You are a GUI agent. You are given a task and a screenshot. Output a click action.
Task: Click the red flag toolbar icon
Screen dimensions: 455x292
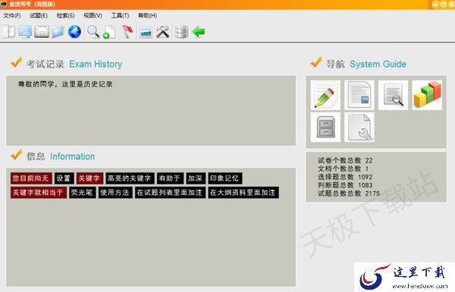pos(127,32)
